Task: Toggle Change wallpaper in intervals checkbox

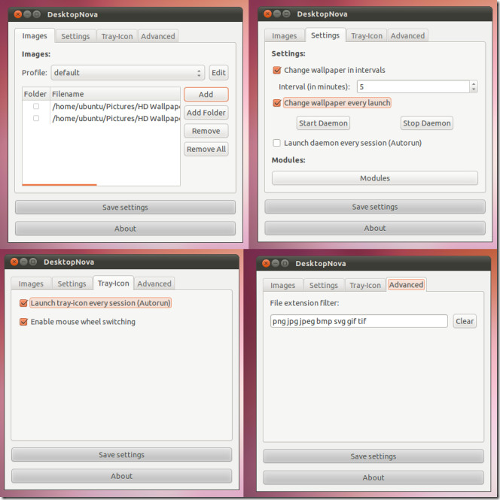Action: pyautogui.click(x=277, y=70)
